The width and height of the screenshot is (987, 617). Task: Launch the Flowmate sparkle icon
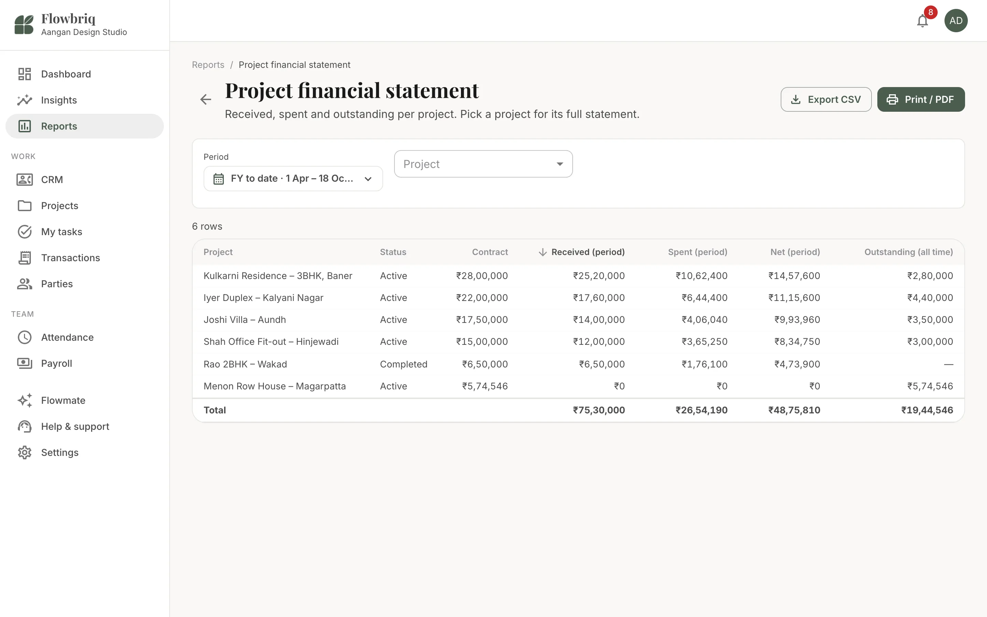[24, 400]
